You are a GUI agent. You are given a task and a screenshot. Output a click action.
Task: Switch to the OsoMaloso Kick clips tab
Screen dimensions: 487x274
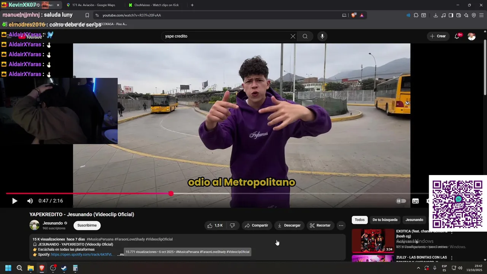[x=156, y=5]
